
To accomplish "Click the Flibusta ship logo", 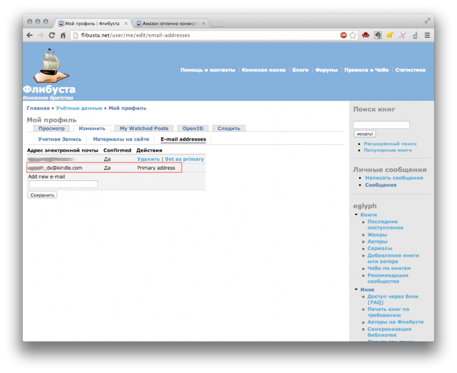I will (x=52, y=67).
